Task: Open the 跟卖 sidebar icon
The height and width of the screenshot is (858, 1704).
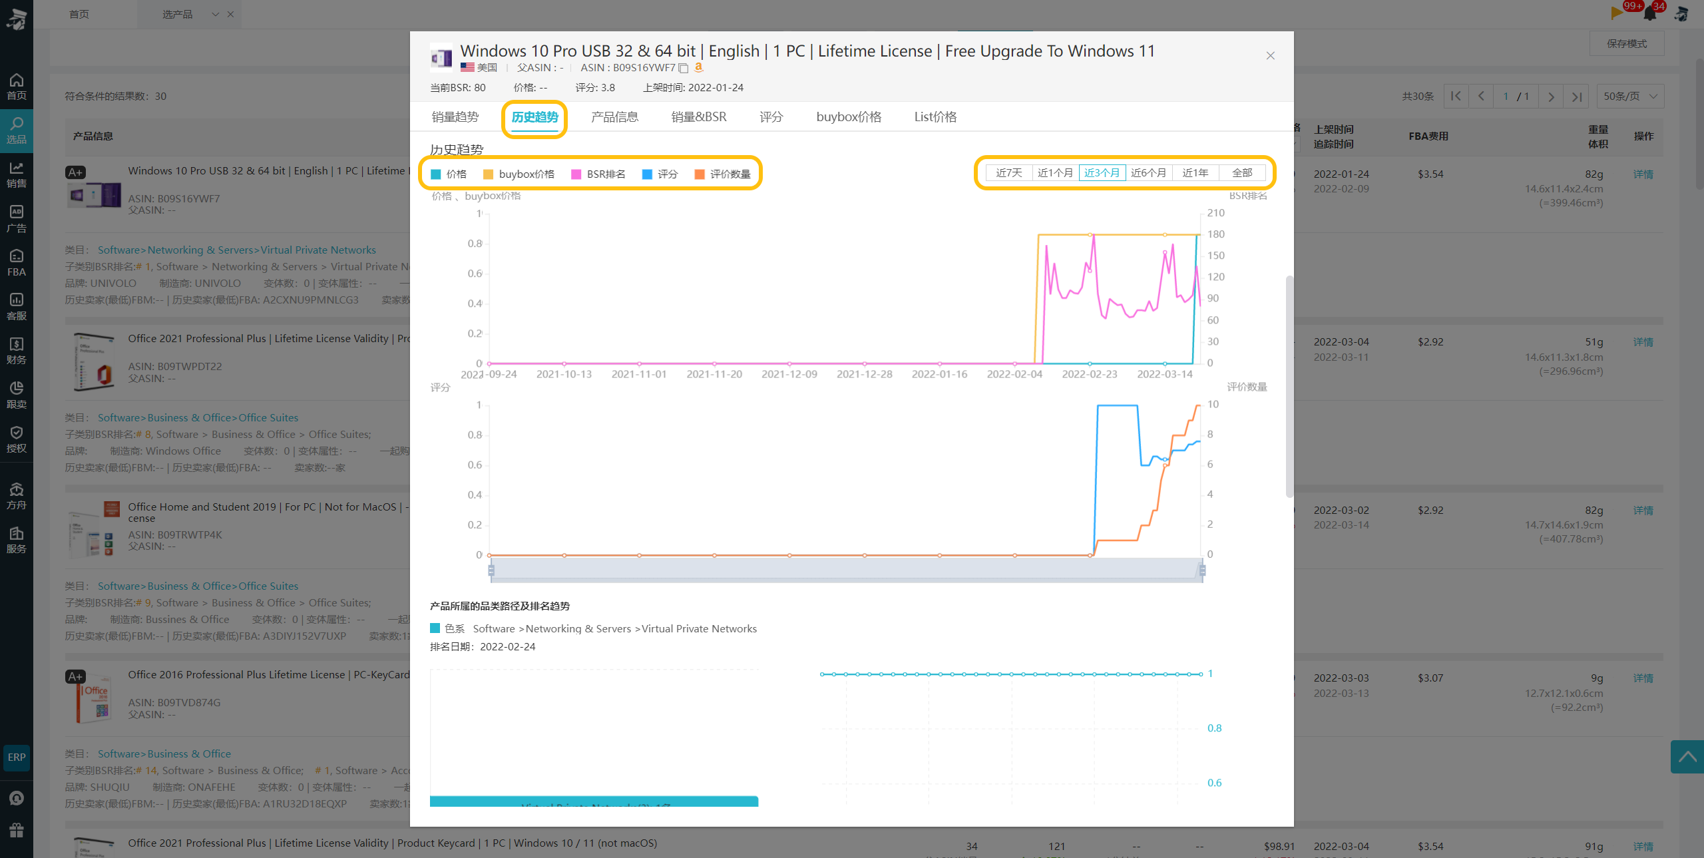Action: [x=16, y=395]
